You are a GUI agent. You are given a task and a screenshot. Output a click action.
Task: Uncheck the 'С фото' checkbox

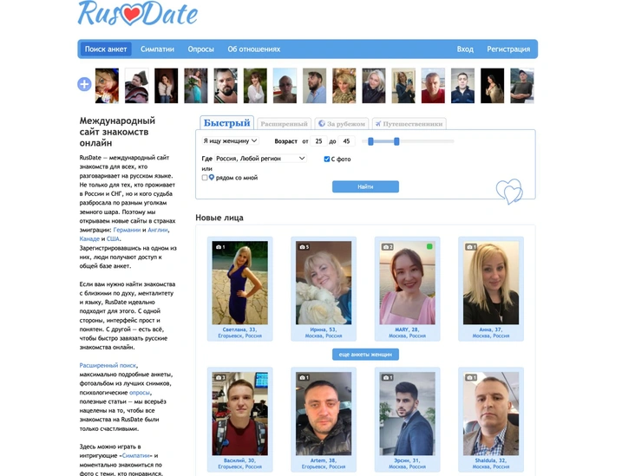pyautogui.click(x=327, y=159)
